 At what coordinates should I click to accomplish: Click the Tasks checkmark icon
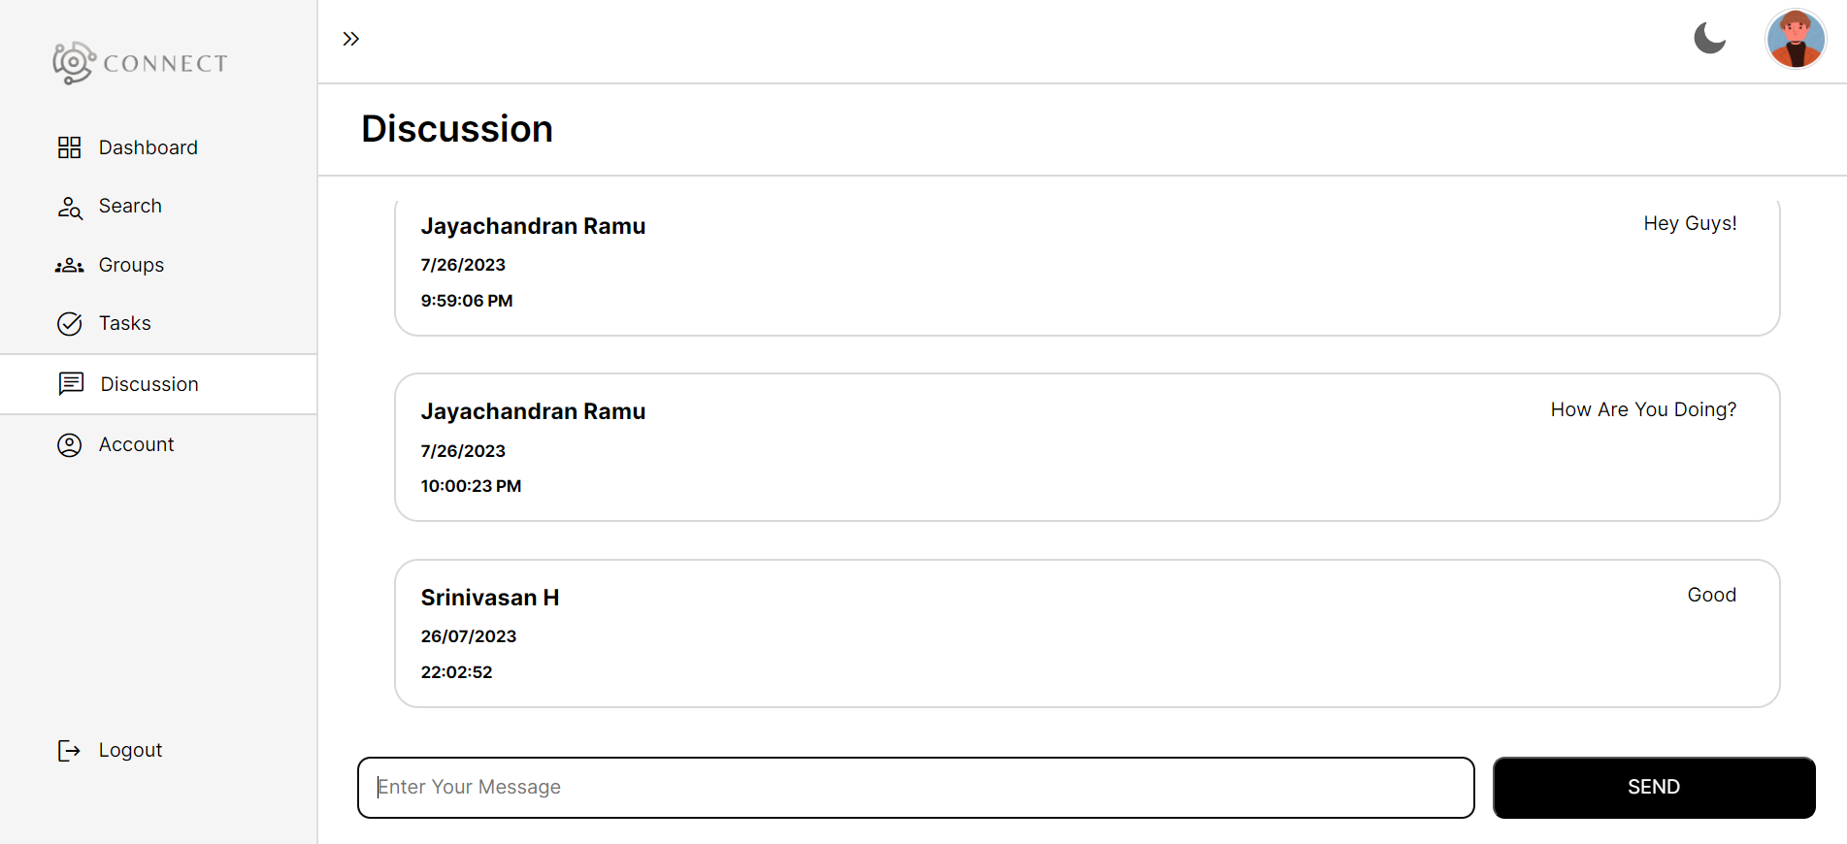click(70, 324)
